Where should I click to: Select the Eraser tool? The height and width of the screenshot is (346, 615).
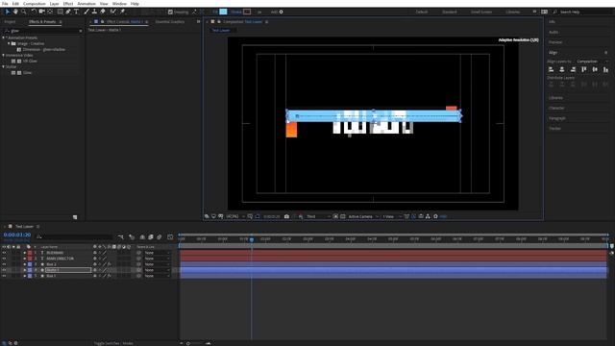(103, 12)
